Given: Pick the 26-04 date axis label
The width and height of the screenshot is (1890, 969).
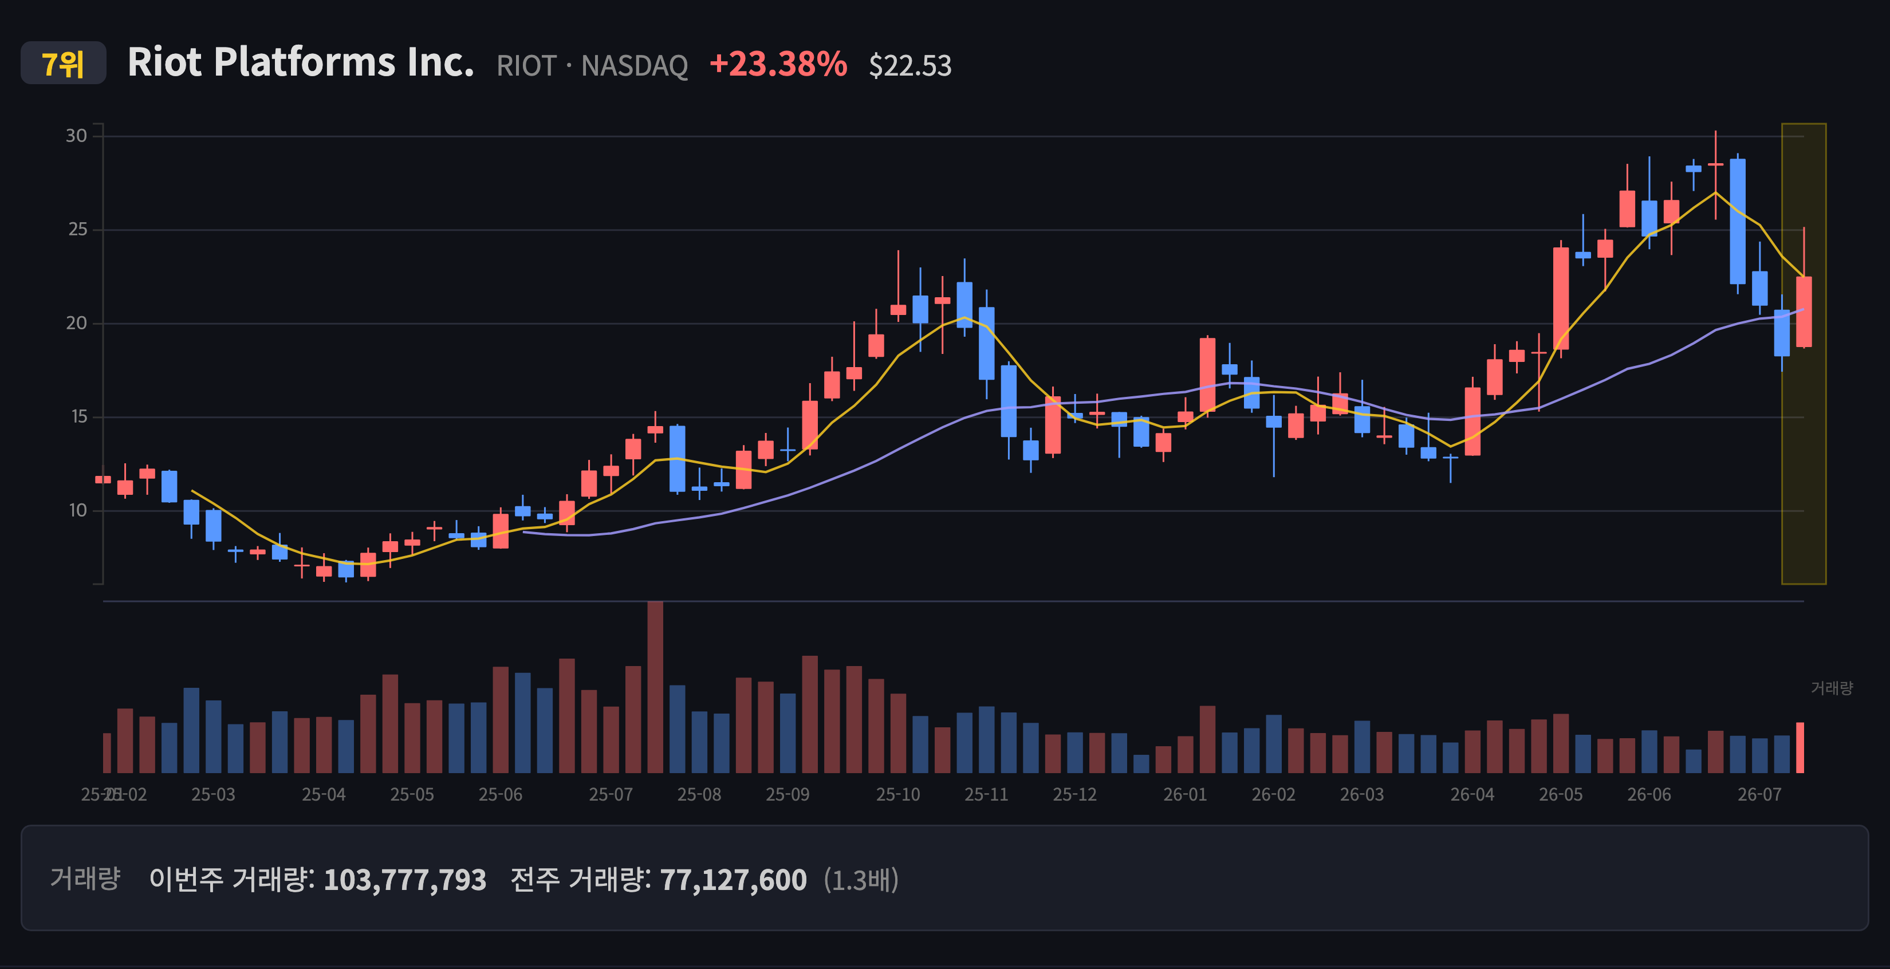Looking at the screenshot, I should point(1472,794).
